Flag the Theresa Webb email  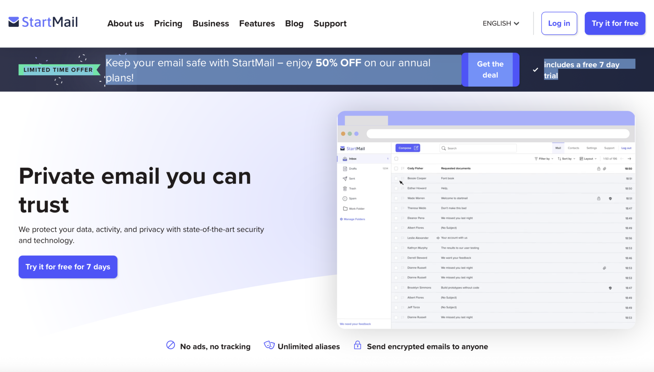point(403,208)
